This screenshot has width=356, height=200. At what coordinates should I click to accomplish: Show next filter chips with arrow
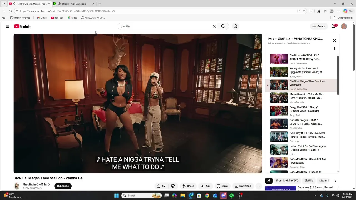(x=335, y=181)
